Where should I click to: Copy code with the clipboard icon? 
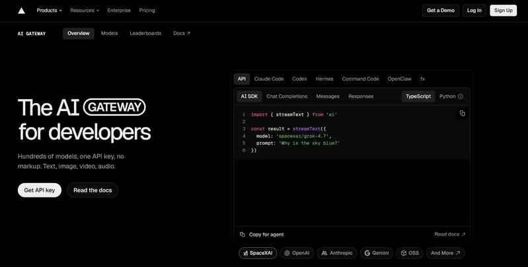tap(463, 114)
